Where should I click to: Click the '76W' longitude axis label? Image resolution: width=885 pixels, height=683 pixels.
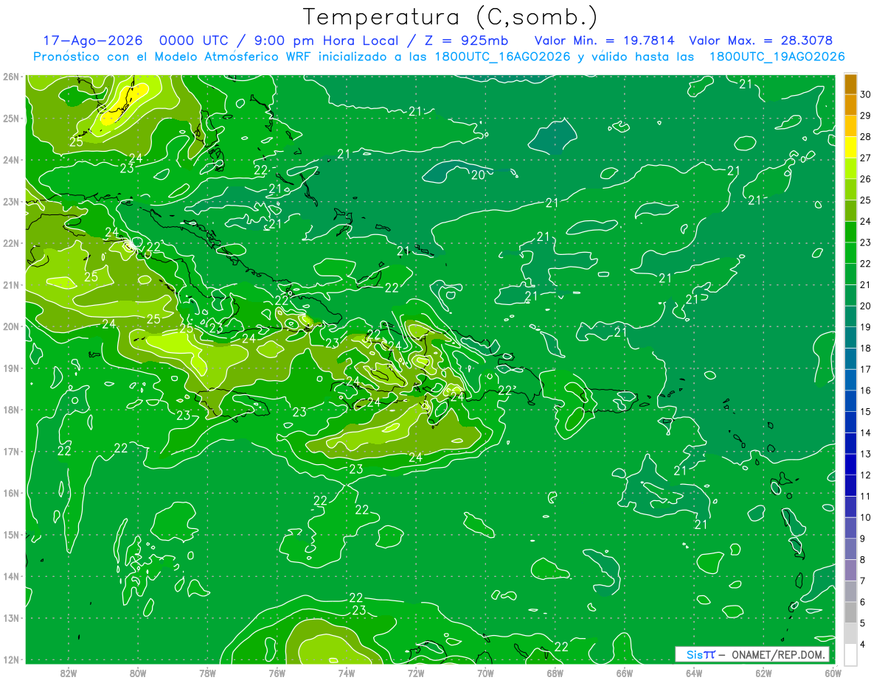tap(277, 673)
